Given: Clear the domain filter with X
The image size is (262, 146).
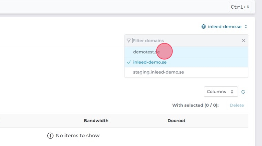Looking at the screenshot, I should click(243, 40).
